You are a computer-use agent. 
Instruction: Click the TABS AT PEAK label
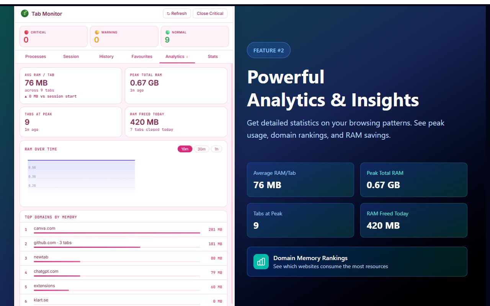pyautogui.click(x=38, y=114)
